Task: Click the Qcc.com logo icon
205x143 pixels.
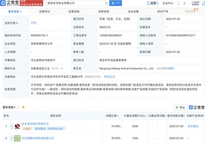Action: (x=3, y=3)
